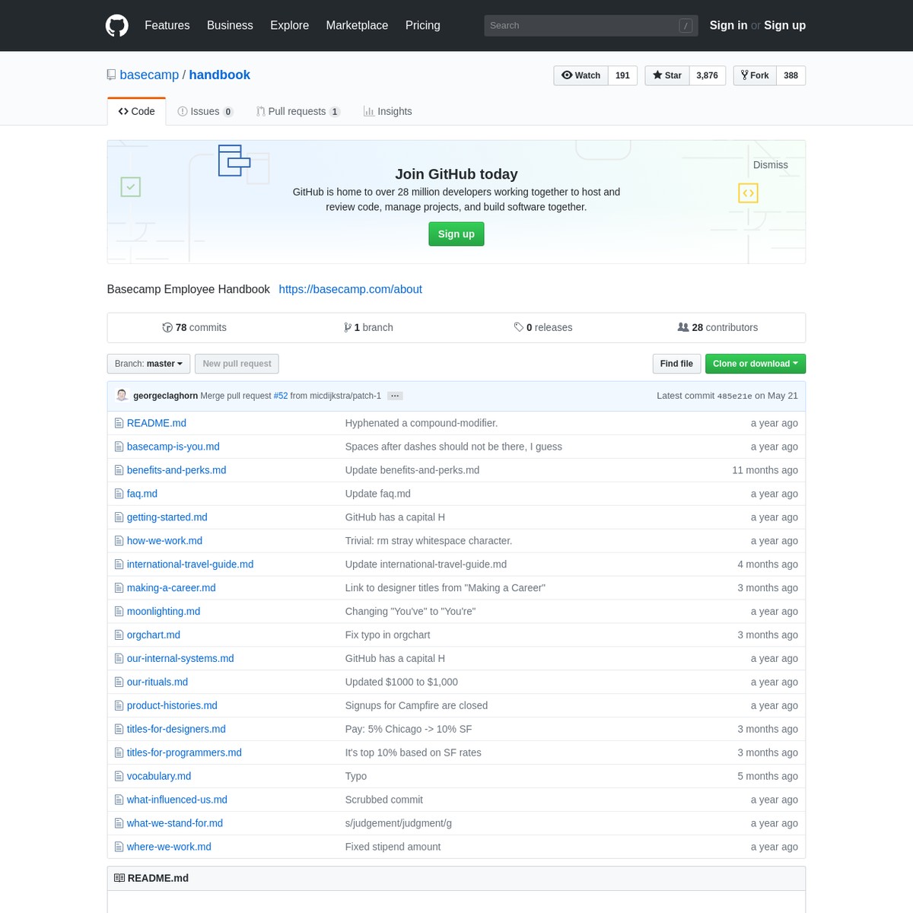Open product-histories.md file
This screenshot has height=913, width=913.
pos(172,706)
